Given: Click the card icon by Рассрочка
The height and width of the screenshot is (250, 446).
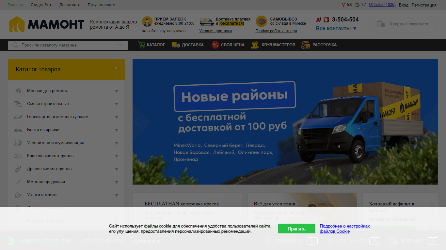Looking at the screenshot, I should pos(306,45).
